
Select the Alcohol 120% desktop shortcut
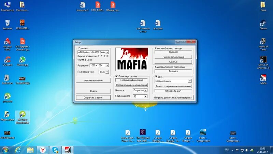(x=7, y=44)
